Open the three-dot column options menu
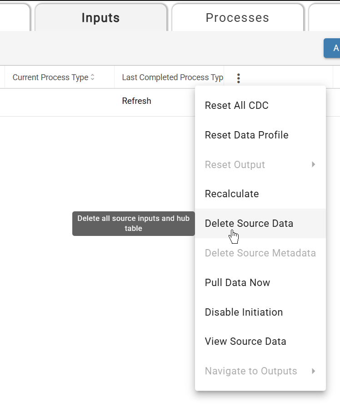This screenshot has width=340, height=404. (239, 77)
